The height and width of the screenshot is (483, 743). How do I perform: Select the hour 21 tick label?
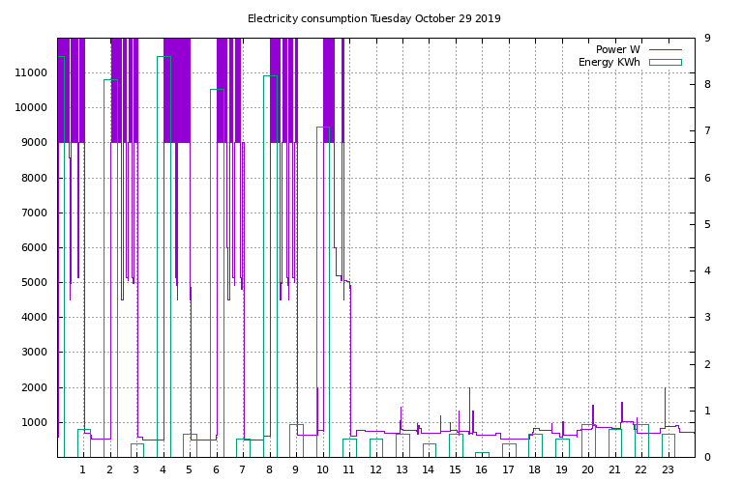[x=614, y=469]
